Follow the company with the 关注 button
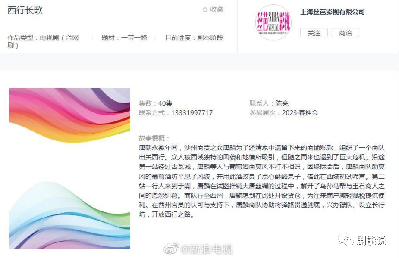The image size is (399, 258). coord(314,33)
